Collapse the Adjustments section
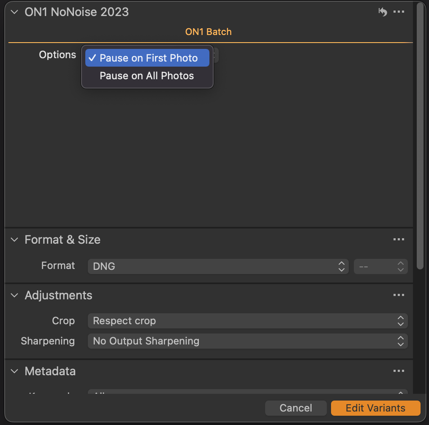This screenshot has height=425, width=429. (x=14, y=296)
